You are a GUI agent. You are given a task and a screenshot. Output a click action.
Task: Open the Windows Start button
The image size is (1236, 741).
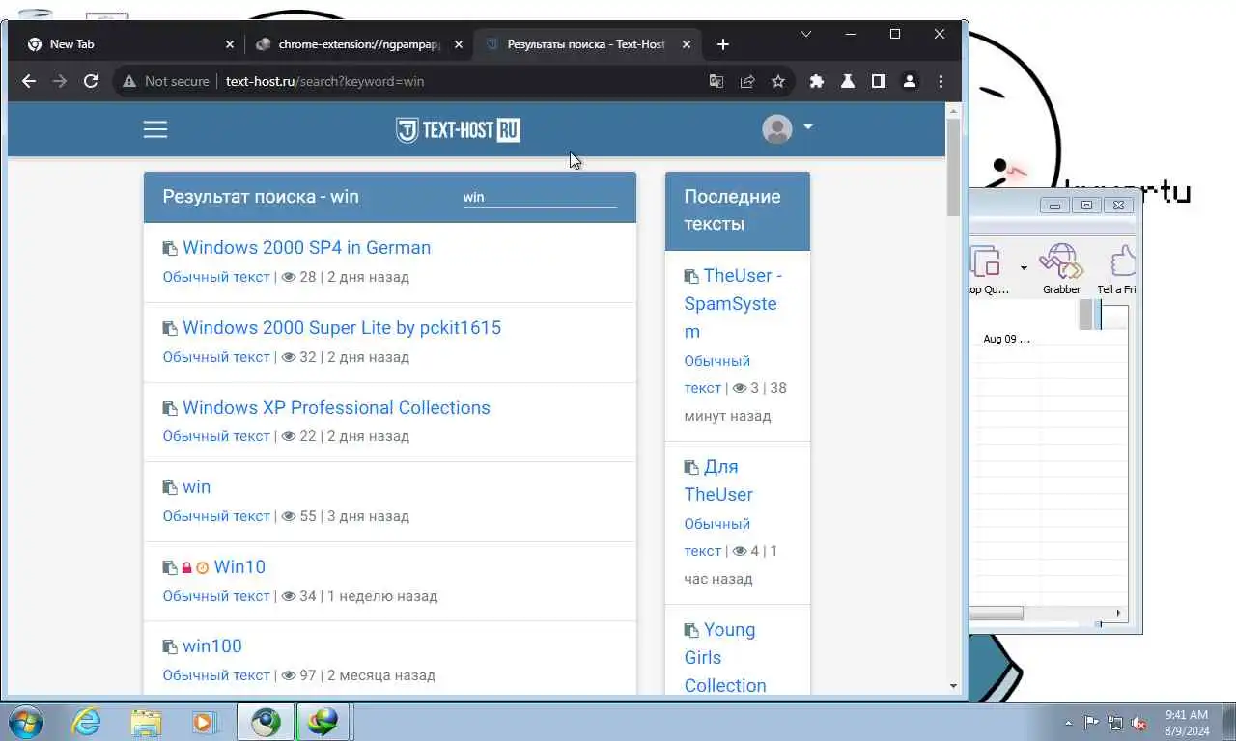[26, 722]
